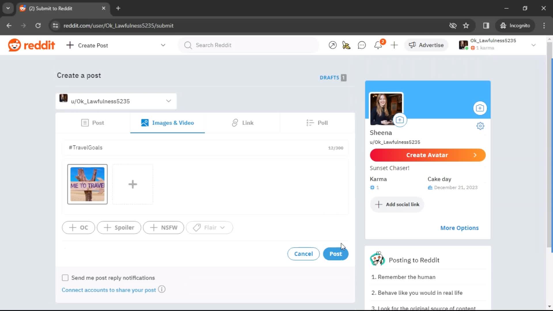Click the user avatar settings gear icon
The width and height of the screenshot is (553, 311).
(480, 126)
